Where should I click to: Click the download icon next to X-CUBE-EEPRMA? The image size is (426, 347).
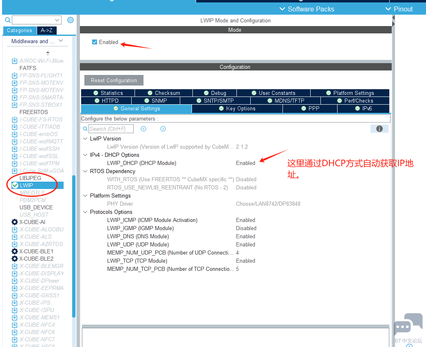[x=14, y=288]
